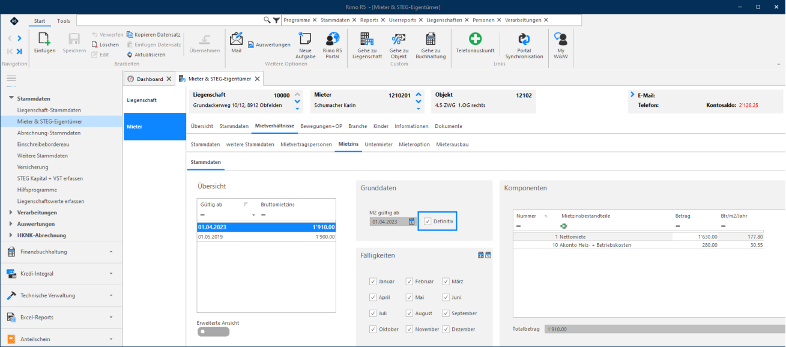Expand the HKNK-Abrechnung tree node
Screen dimensions: 786x347
pos(11,235)
